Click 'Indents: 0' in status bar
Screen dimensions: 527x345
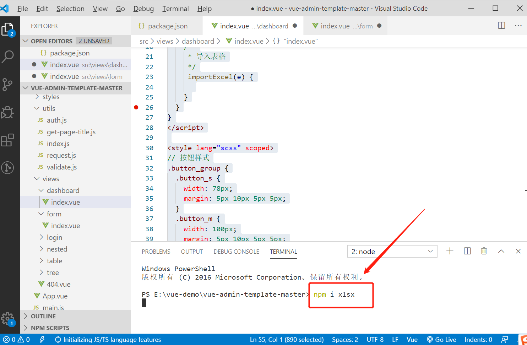478,340
